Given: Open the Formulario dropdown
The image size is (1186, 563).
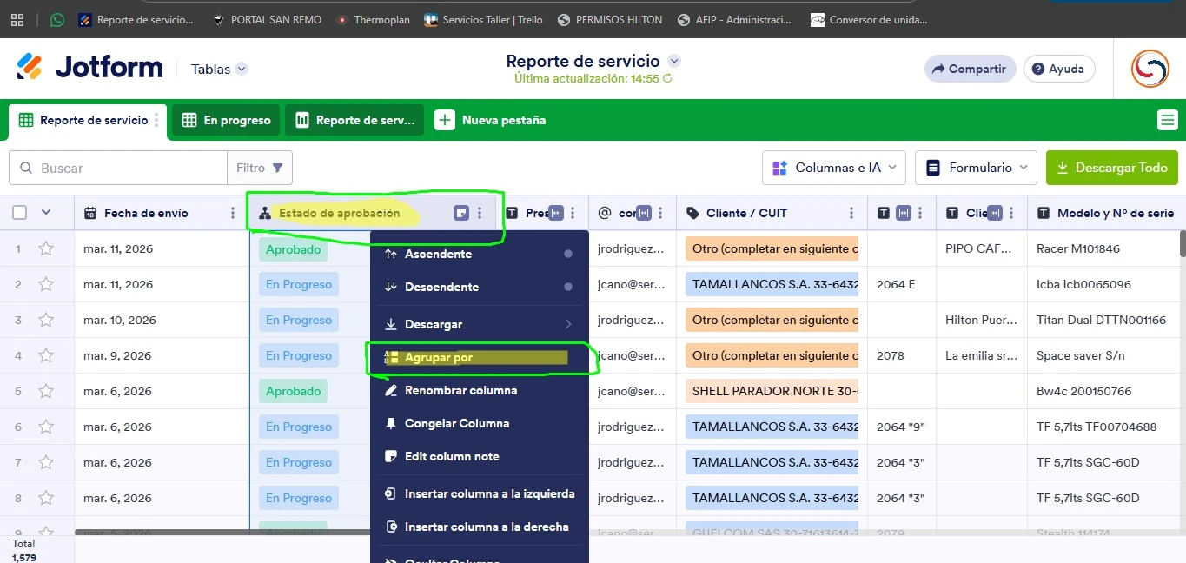Looking at the screenshot, I should pyautogui.click(x=975, y=167).
